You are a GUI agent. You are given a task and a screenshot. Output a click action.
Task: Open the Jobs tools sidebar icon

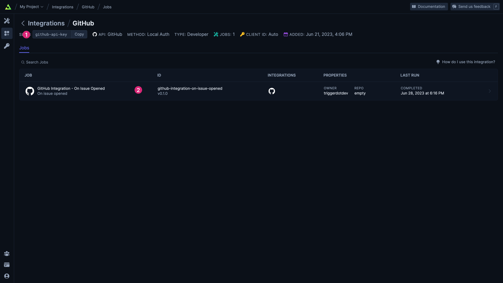point(7,21)
